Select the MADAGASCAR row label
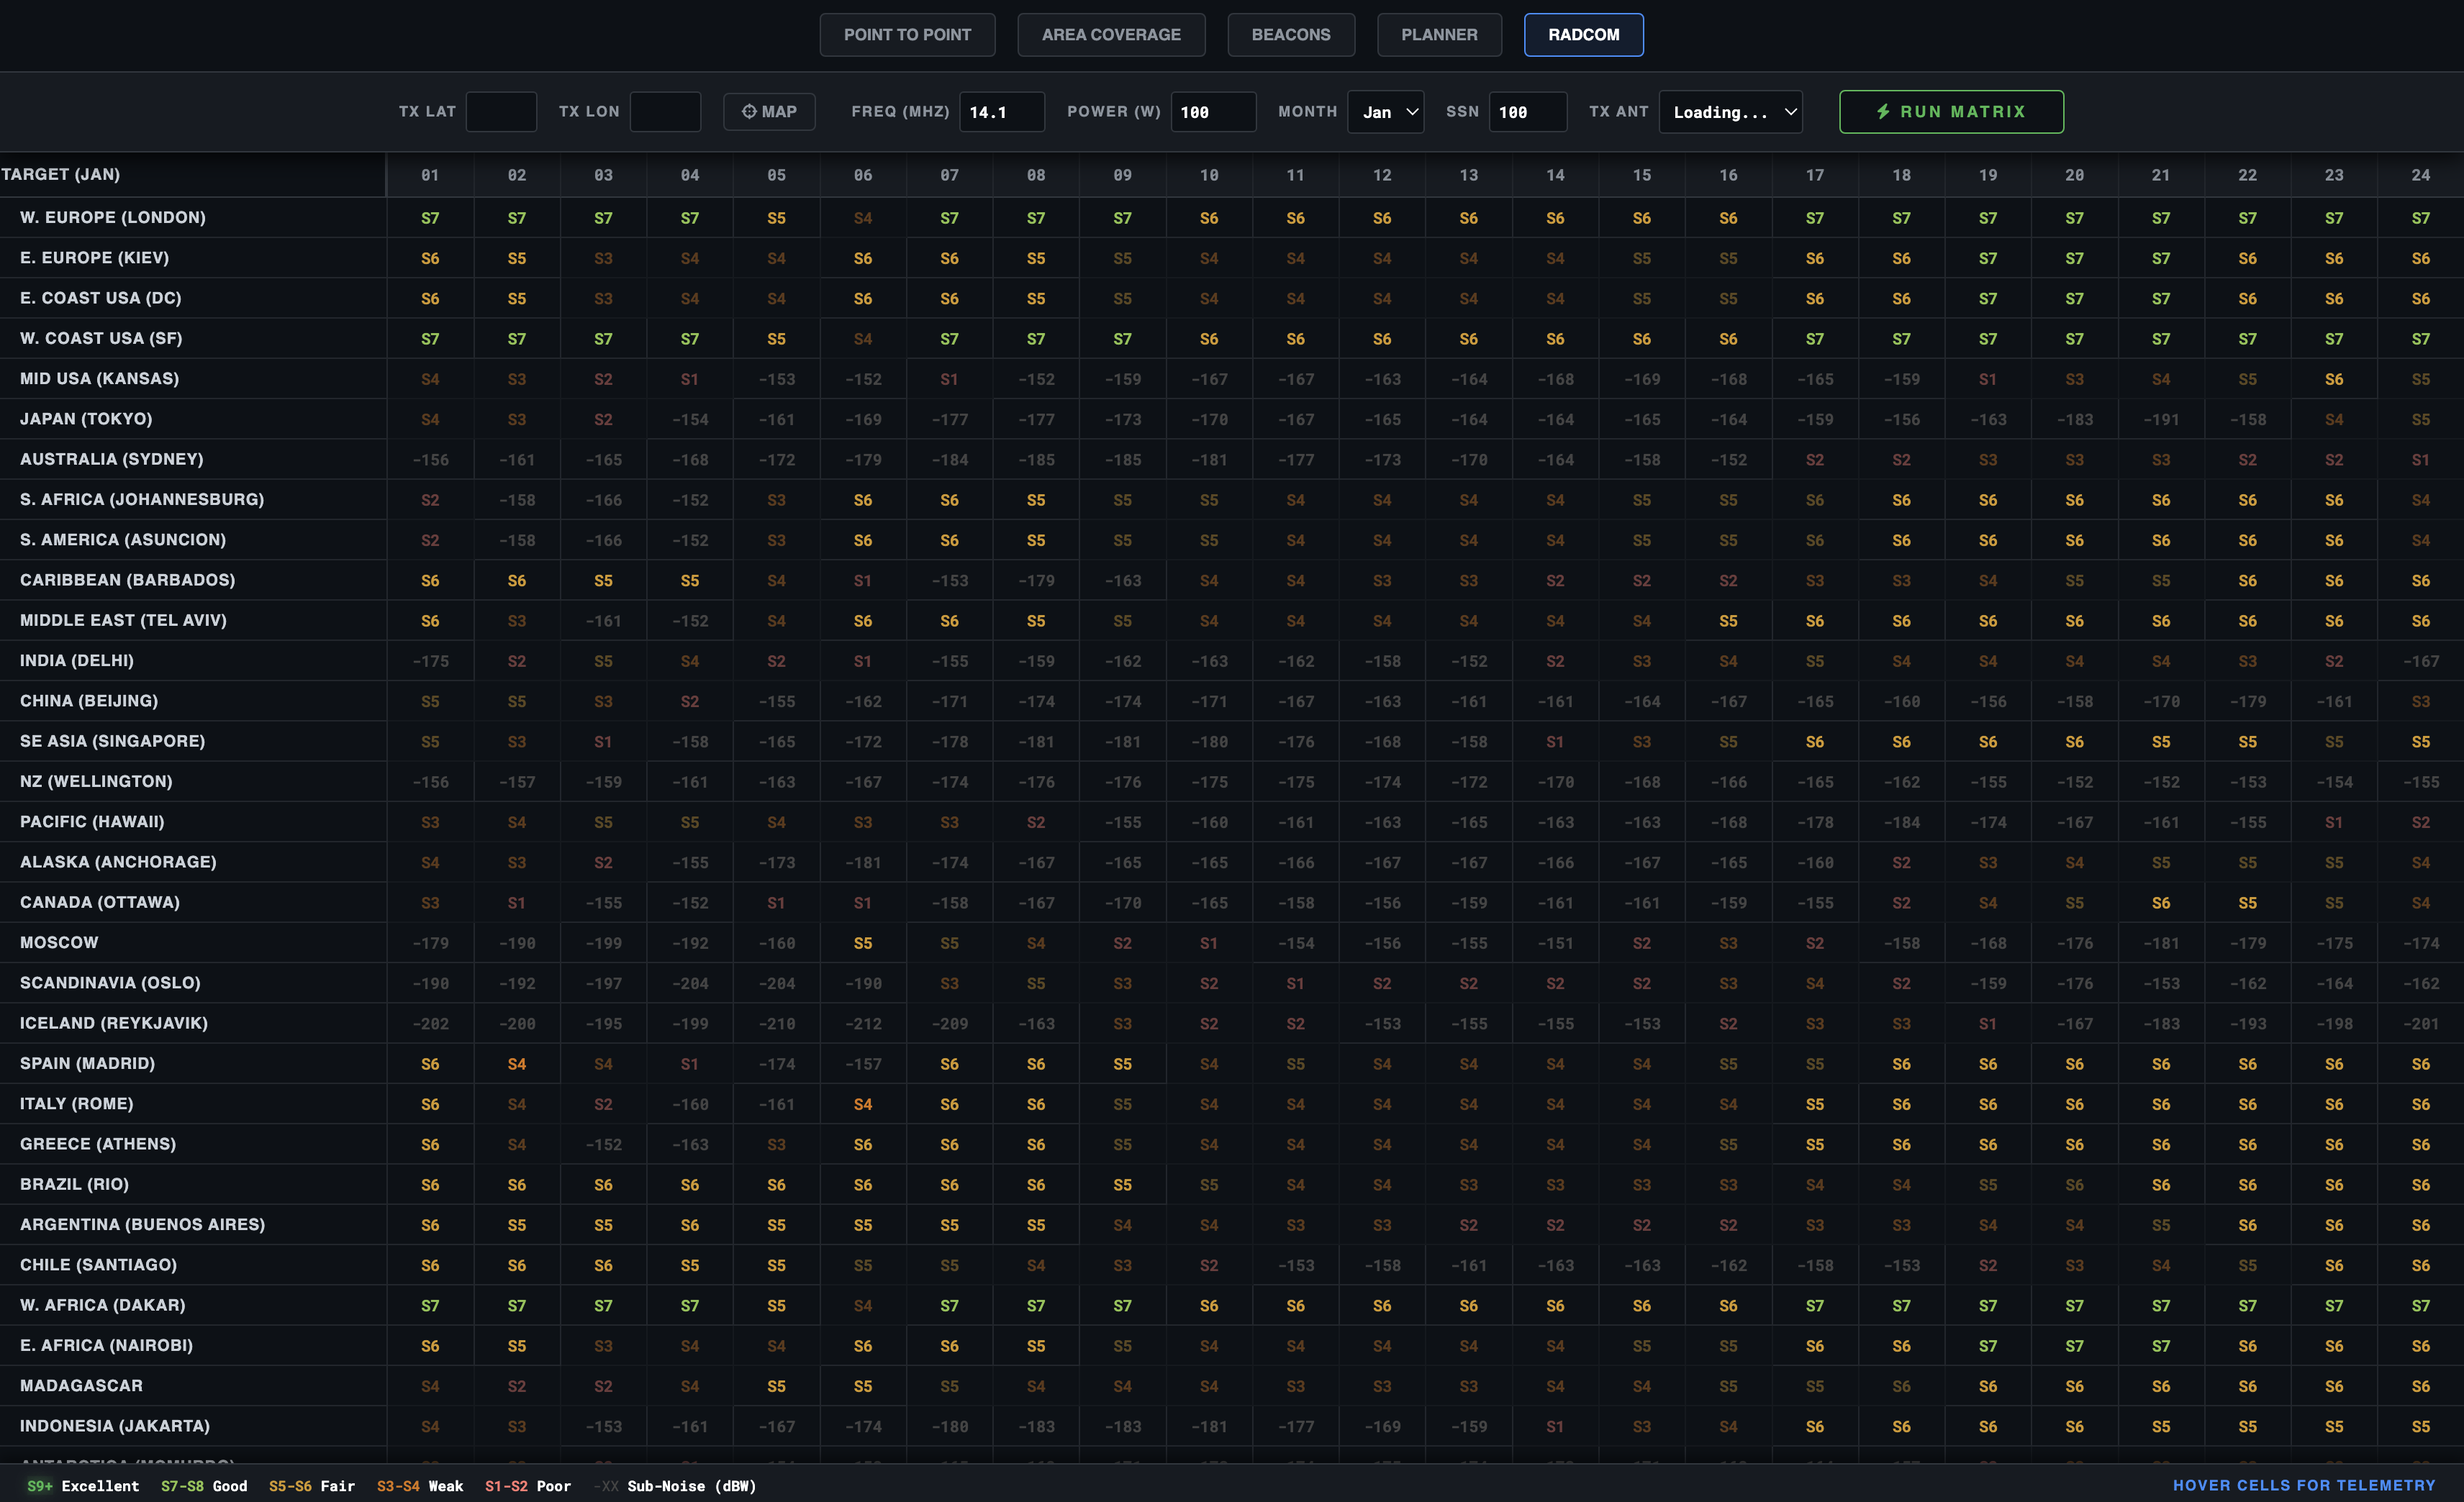 click(81, 1386)
